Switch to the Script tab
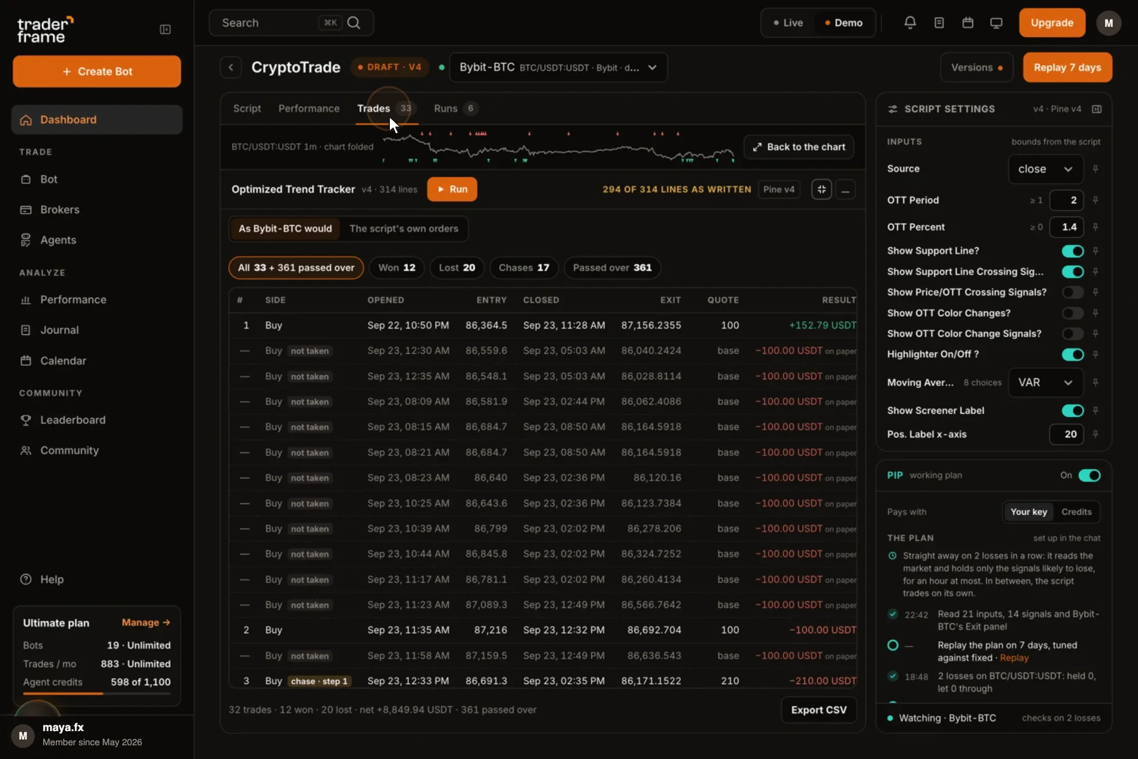 click(247, 108)
